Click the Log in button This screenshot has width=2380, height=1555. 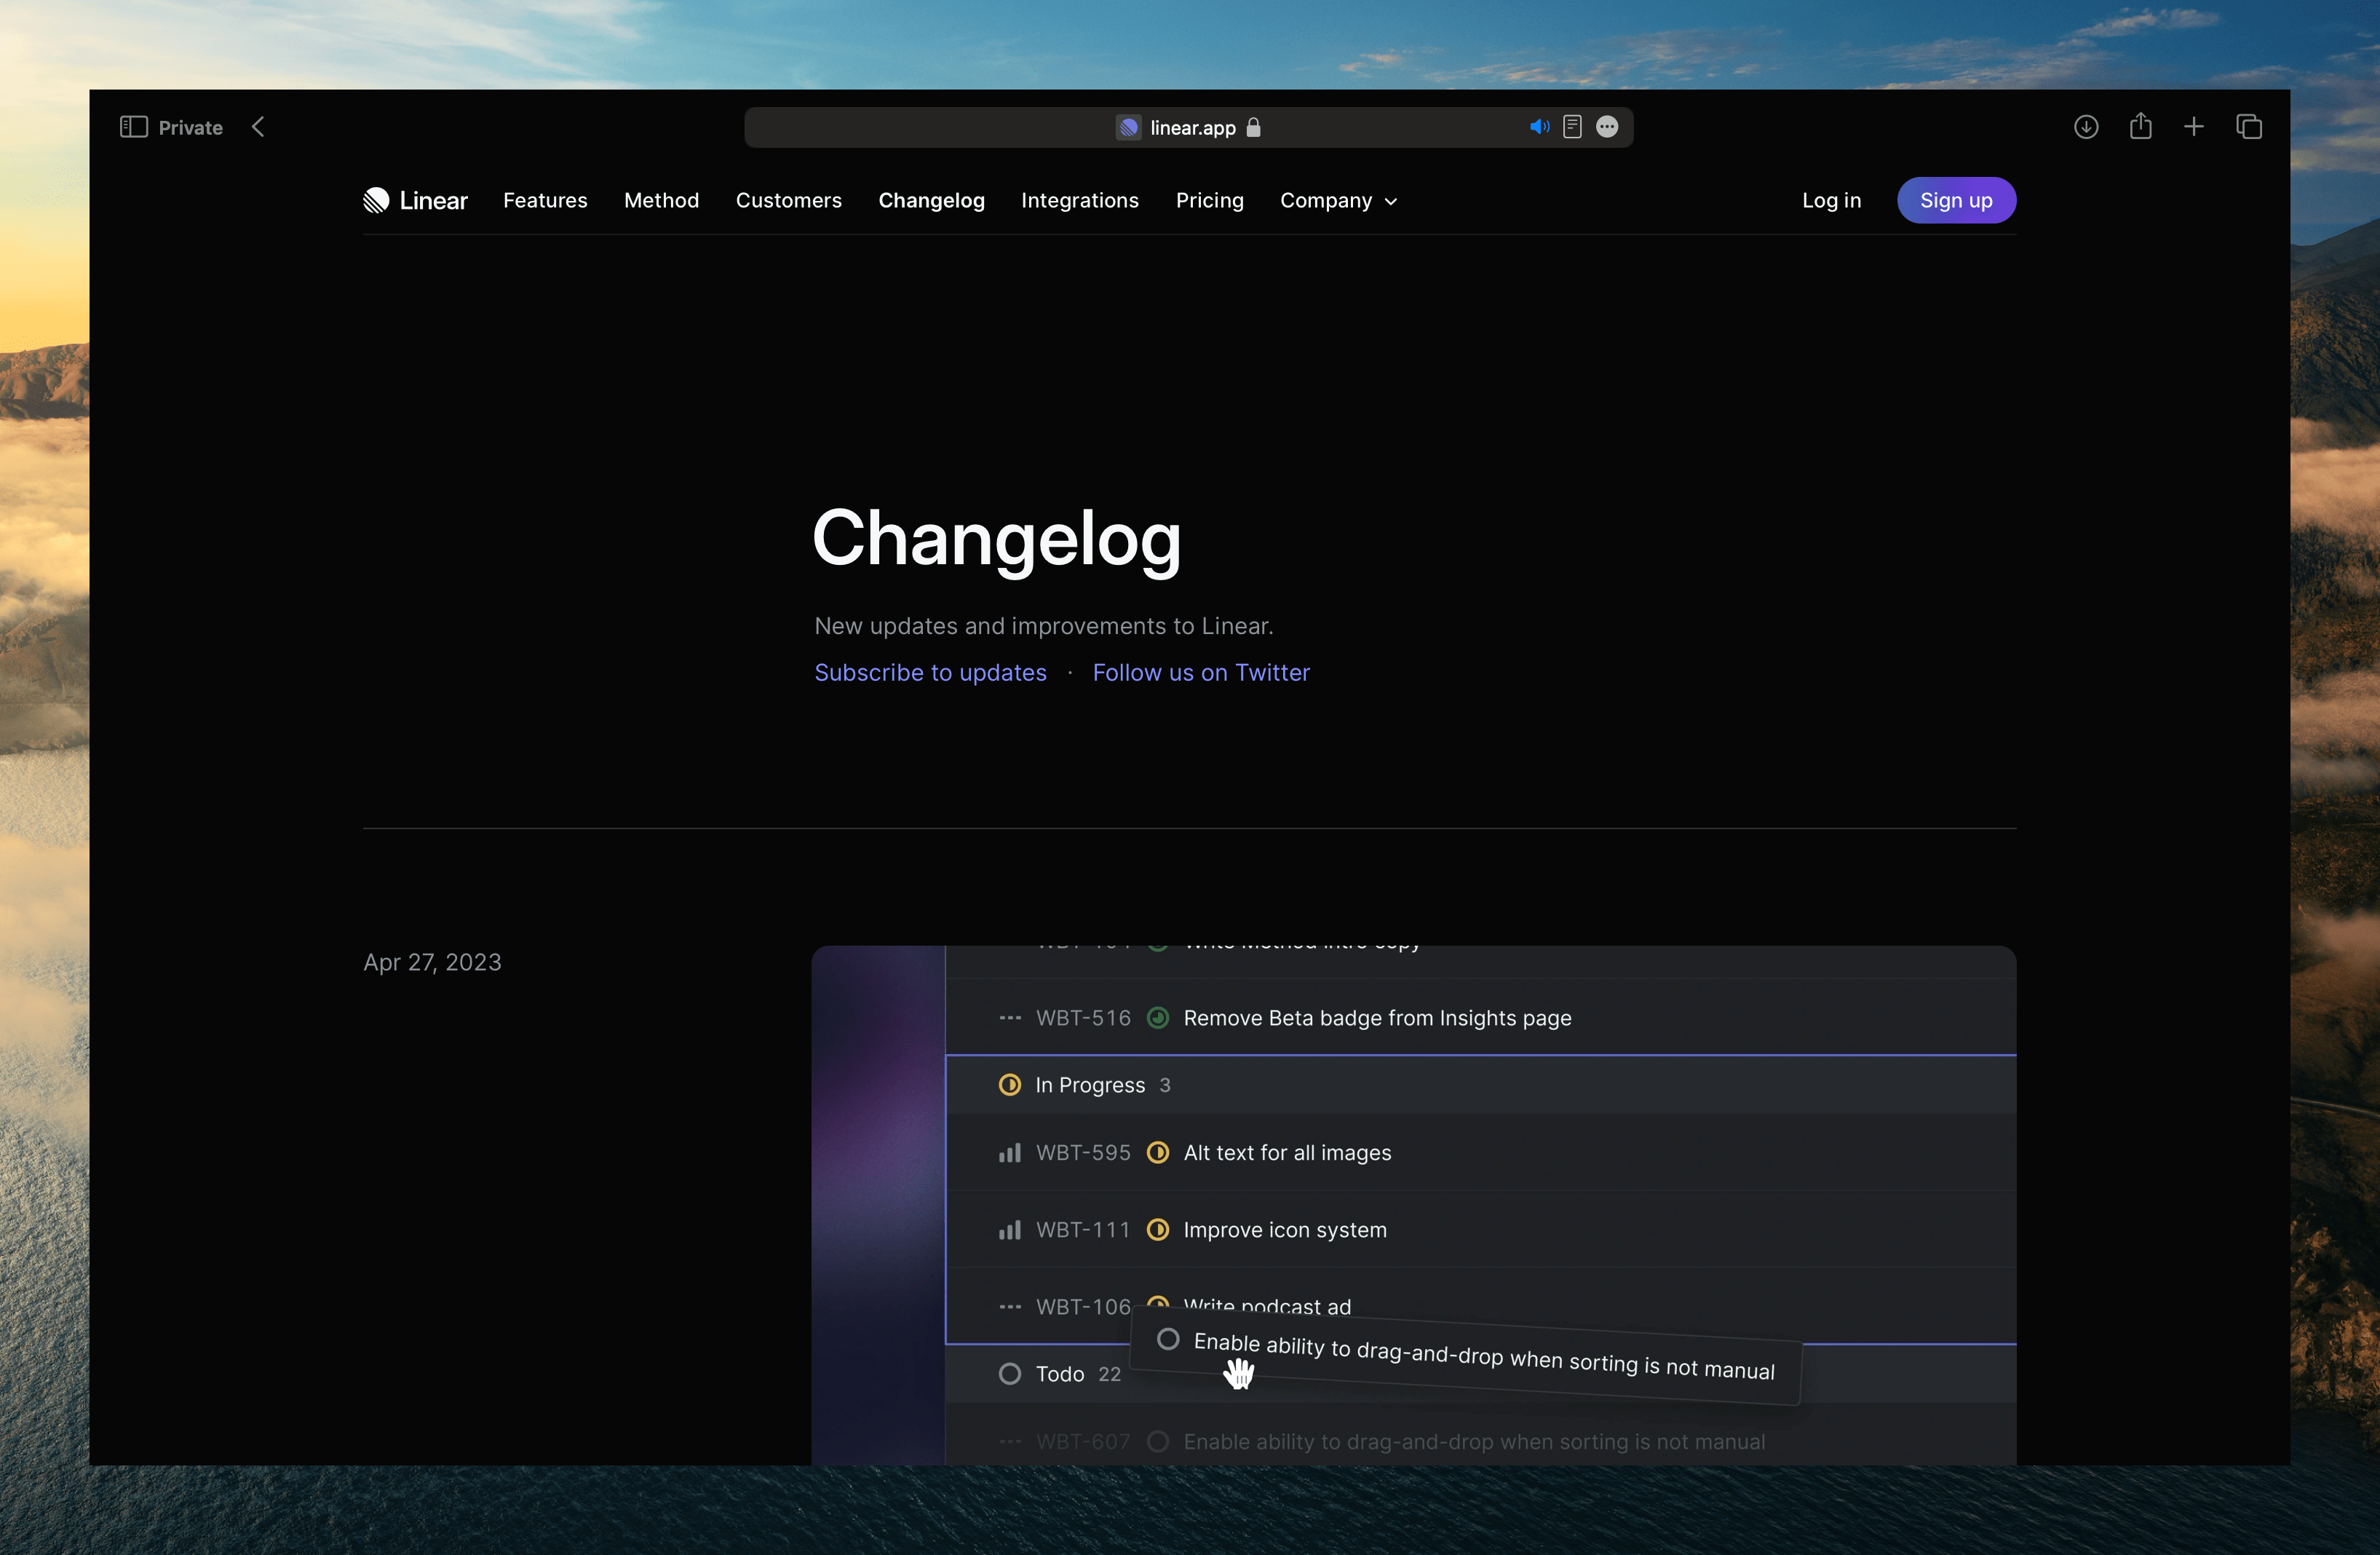point(1833,199)
